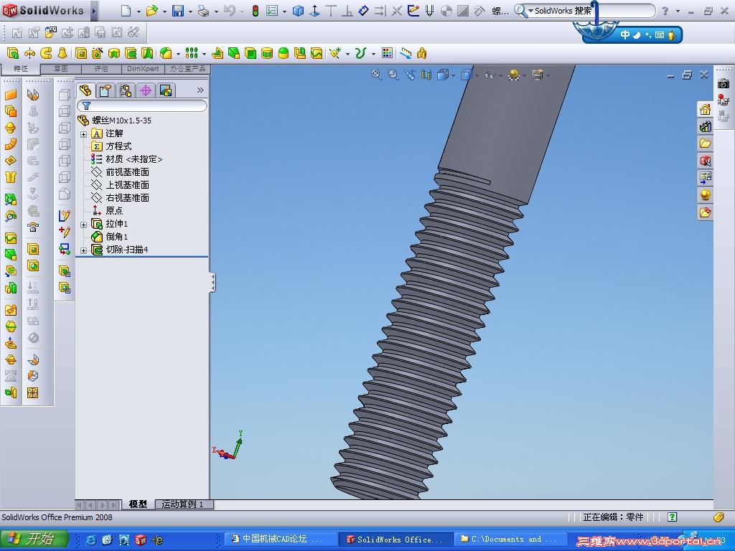Screen dimensions: 735x551
Task: Select the 特征 command tab
Action: 21,69
